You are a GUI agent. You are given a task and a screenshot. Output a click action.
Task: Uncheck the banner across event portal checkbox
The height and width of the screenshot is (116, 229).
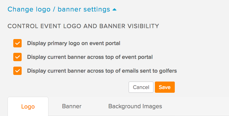coord(17,57)
